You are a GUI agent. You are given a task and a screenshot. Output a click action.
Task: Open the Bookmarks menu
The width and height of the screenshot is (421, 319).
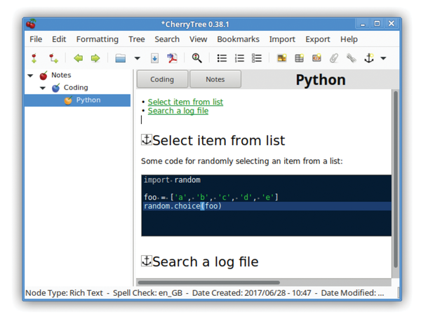tap(238, 39)
